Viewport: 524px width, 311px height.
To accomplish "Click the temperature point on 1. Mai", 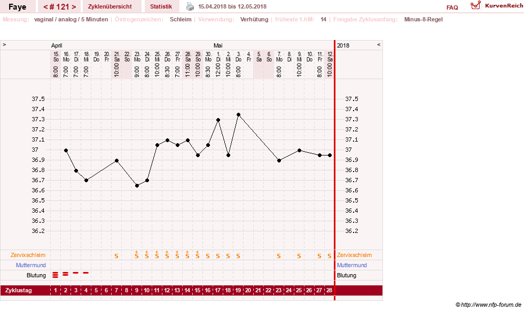I will [218, 120].
